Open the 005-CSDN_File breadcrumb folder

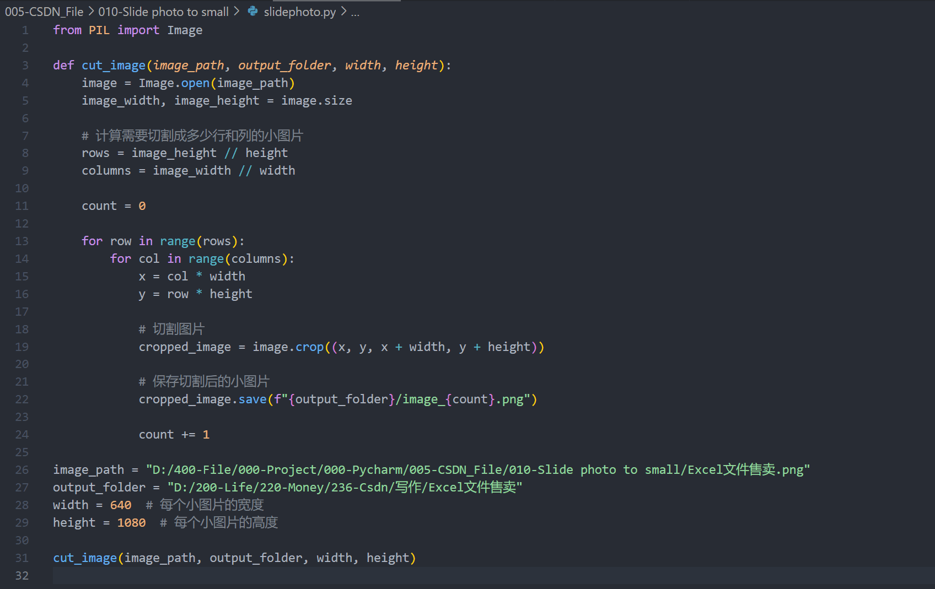coord(44,12)
